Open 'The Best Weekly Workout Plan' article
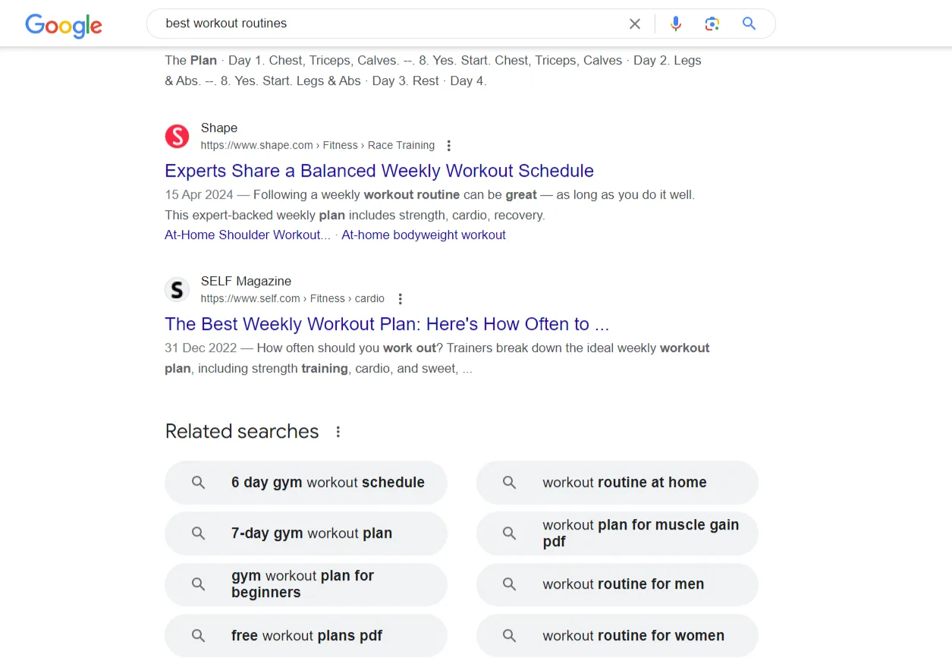952x670 pixels. coord(387,324)
